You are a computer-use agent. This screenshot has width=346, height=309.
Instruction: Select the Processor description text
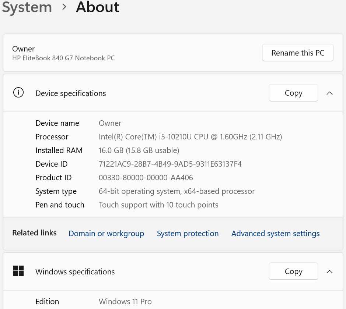[x=190, y=137]
